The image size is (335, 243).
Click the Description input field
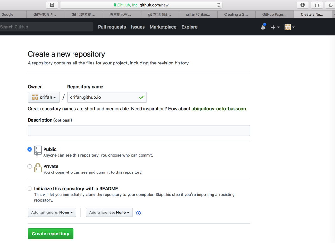139,131
